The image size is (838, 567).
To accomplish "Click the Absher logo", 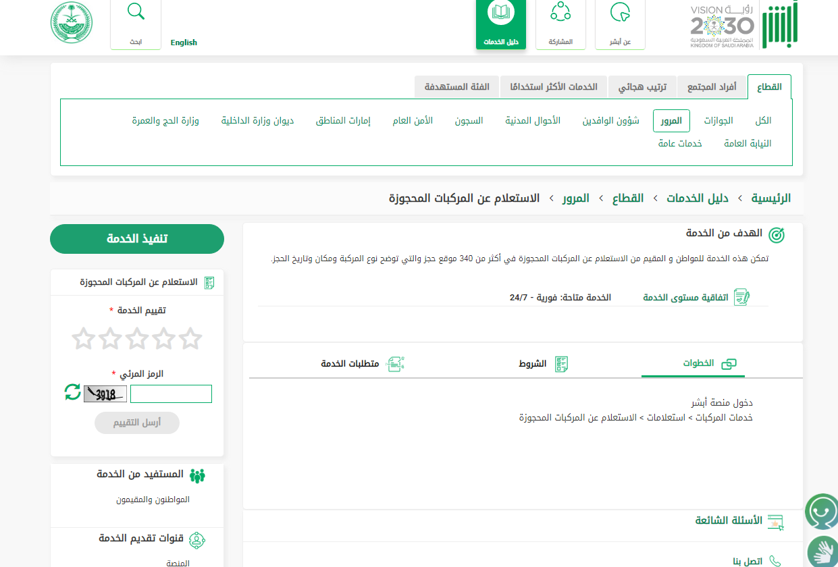I will (780, 24).
